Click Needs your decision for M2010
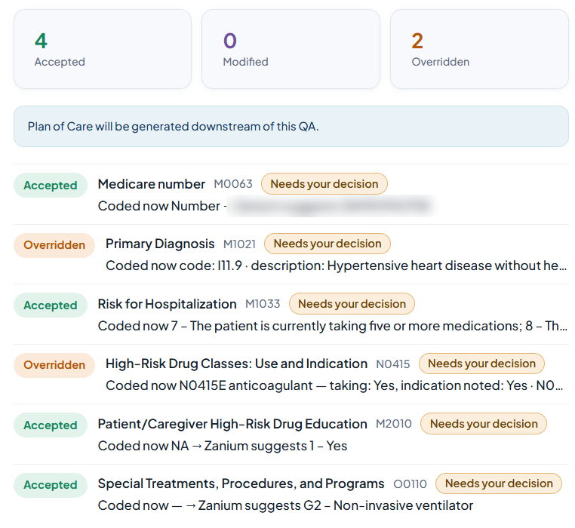Viewport: 575px width, 528px height. point(484,423)
